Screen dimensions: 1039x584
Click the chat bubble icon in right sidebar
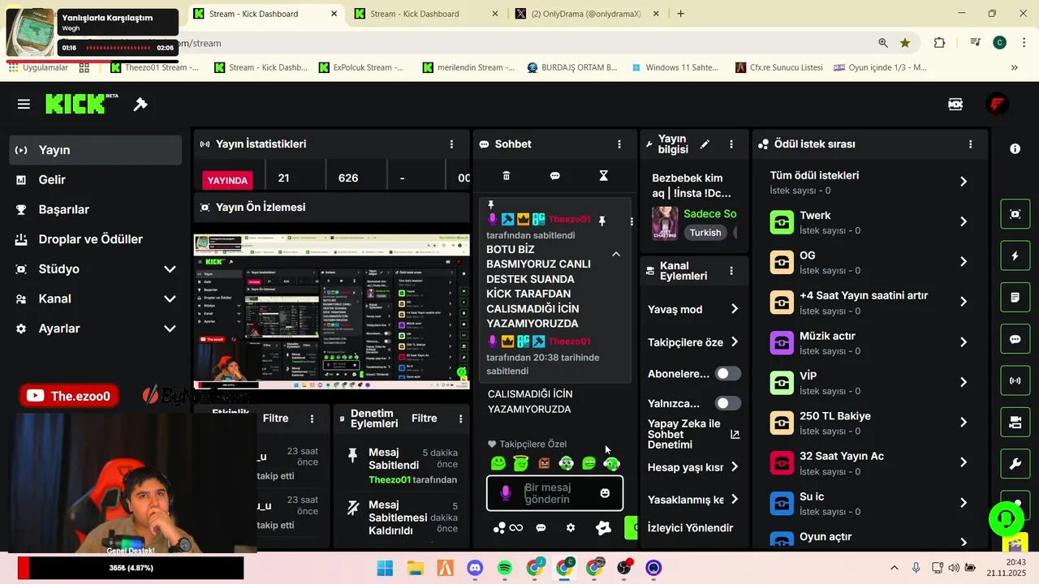(1015, 339)
